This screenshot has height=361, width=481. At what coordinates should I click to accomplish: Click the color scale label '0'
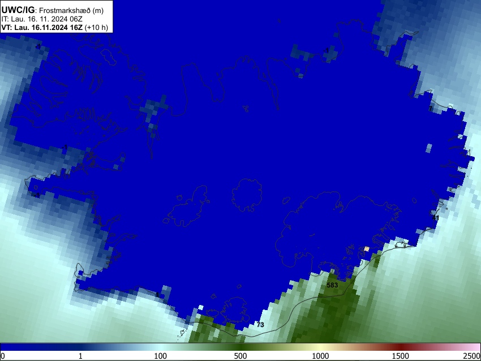tap(3, 356)
